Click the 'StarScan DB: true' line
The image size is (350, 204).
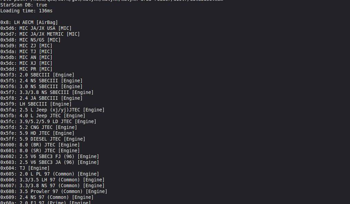tap(24, 5)
